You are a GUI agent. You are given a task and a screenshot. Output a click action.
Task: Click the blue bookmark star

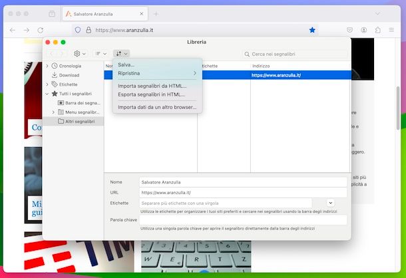(x=312, y=30)
